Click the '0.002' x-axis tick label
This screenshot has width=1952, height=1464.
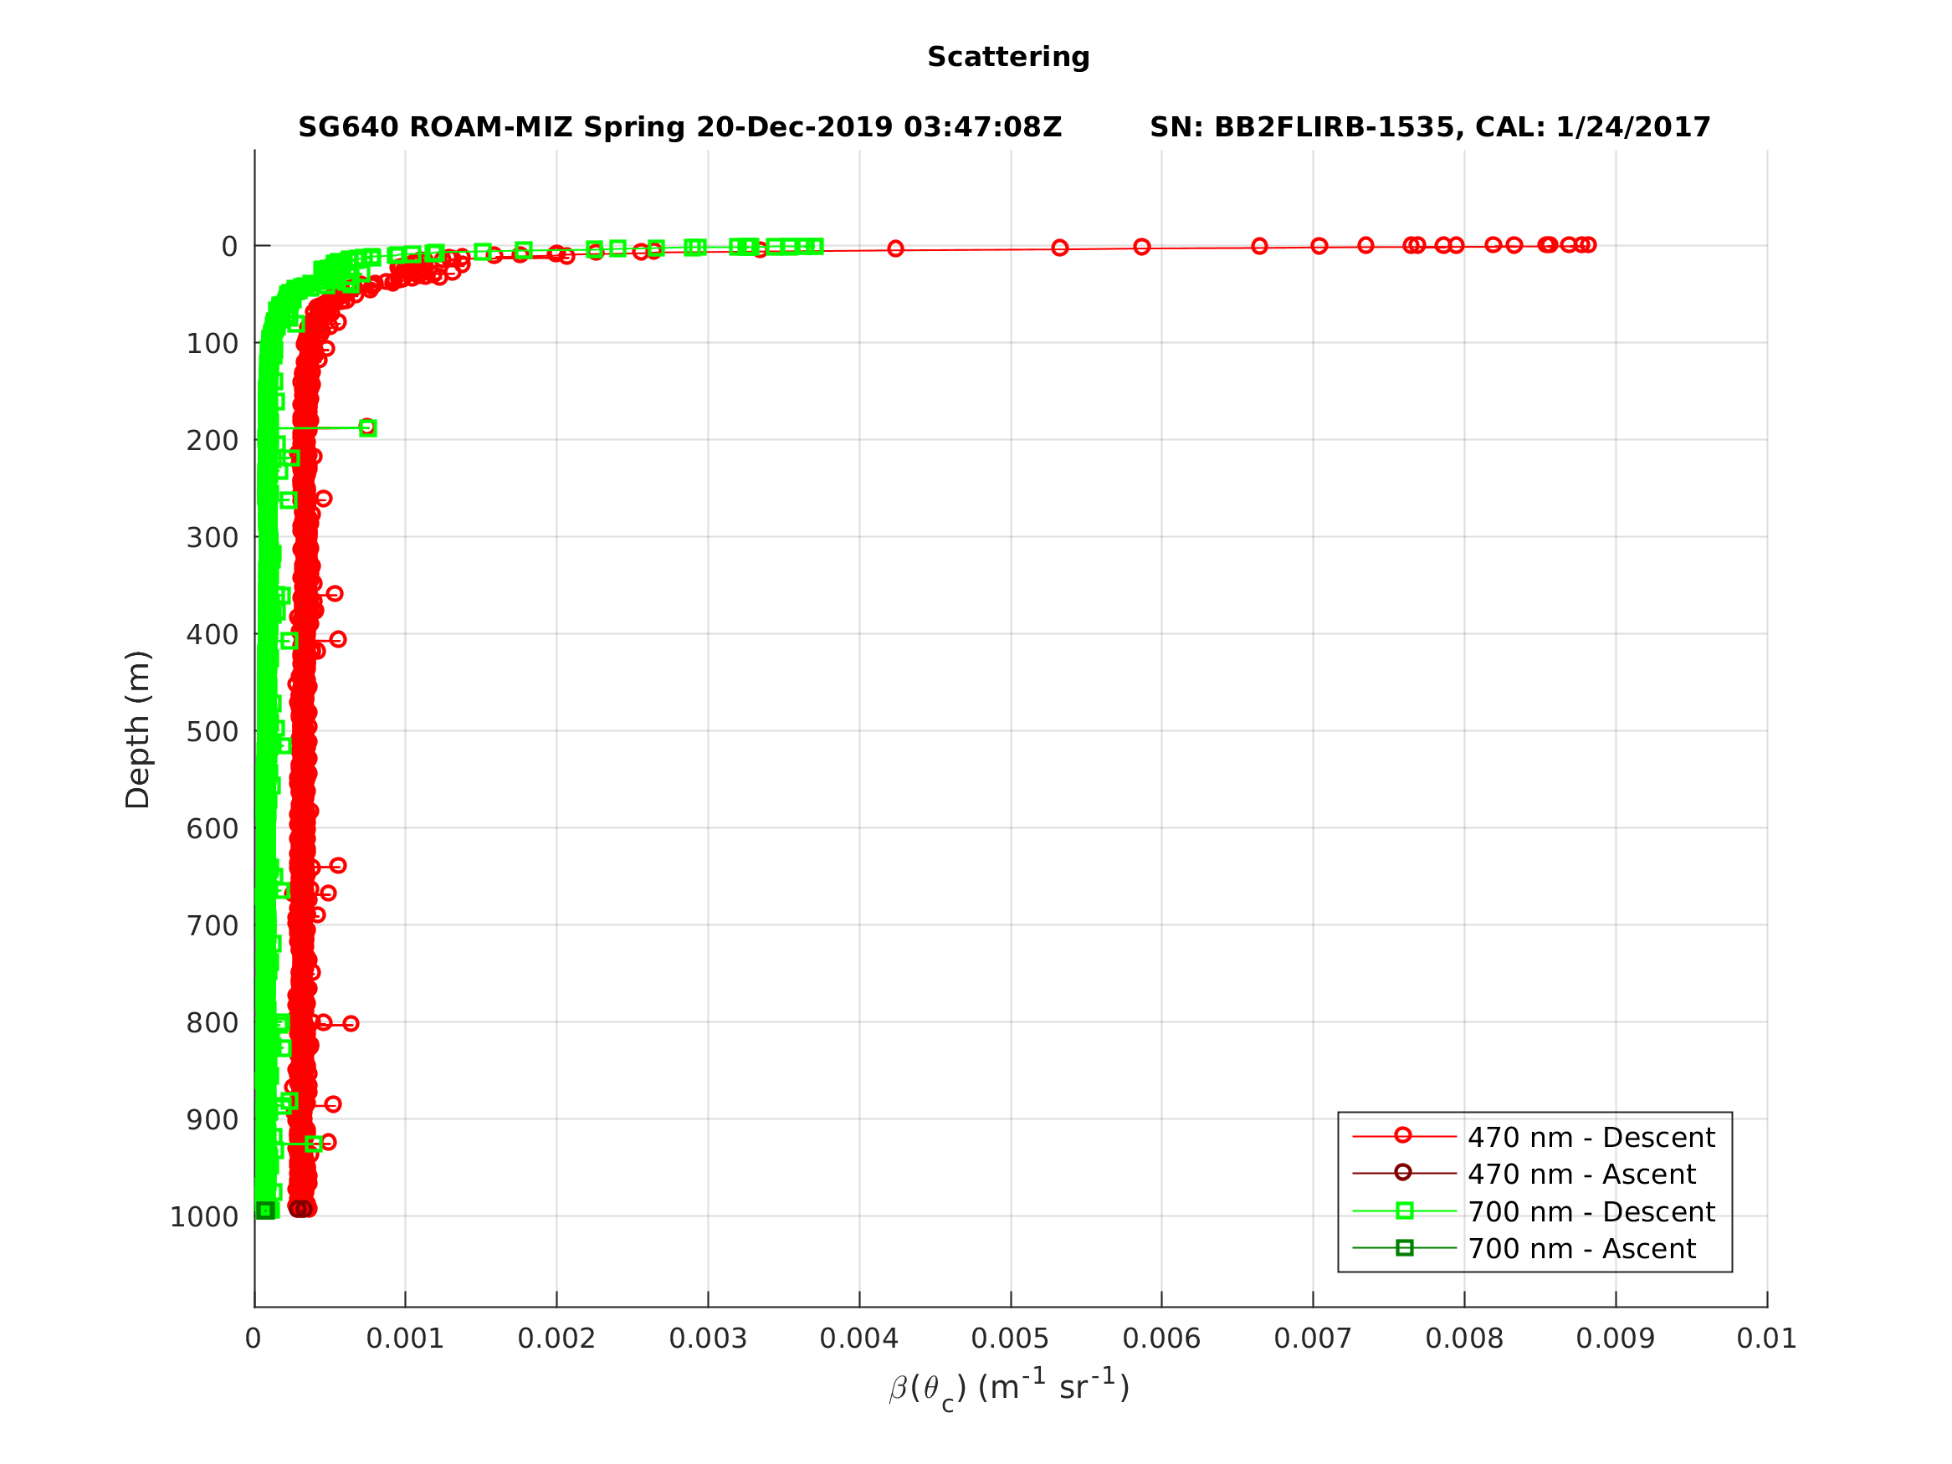557,1339
